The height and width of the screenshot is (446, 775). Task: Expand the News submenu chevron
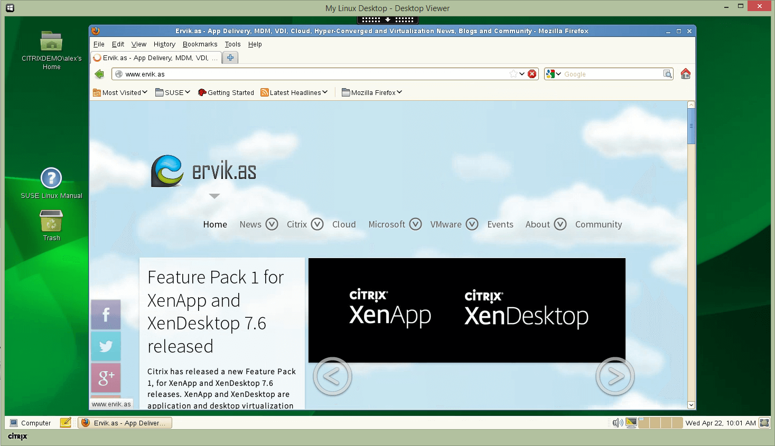click(x=272, y=224)
